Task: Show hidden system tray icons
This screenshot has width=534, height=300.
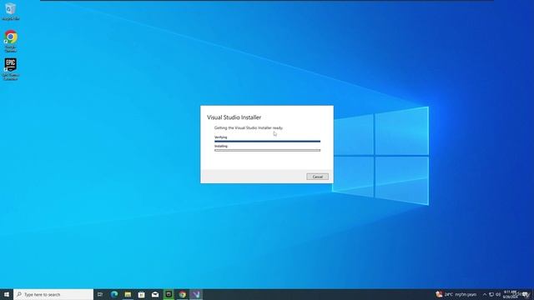Action: tap(485, 294)
